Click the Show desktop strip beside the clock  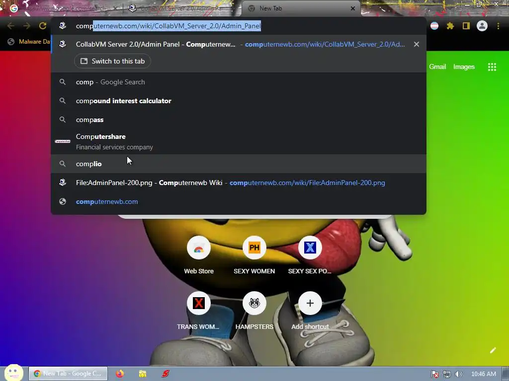pyautogui.click(x=506, y=374)
